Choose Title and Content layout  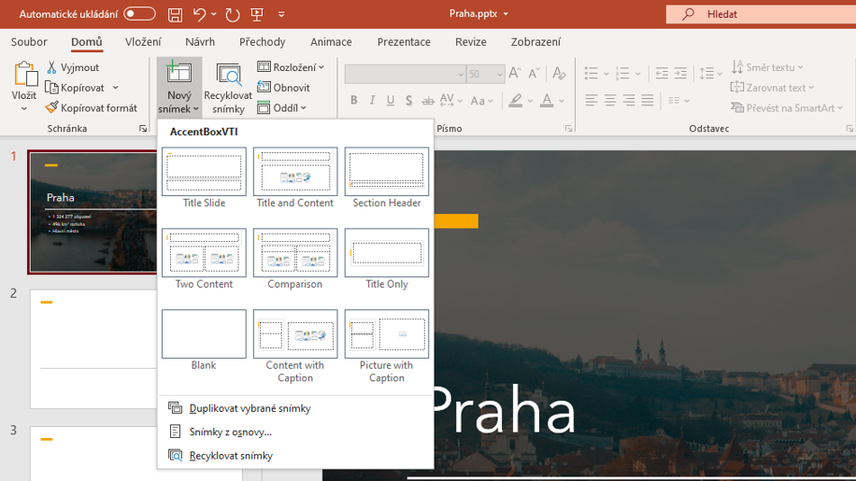coord(294,178)
